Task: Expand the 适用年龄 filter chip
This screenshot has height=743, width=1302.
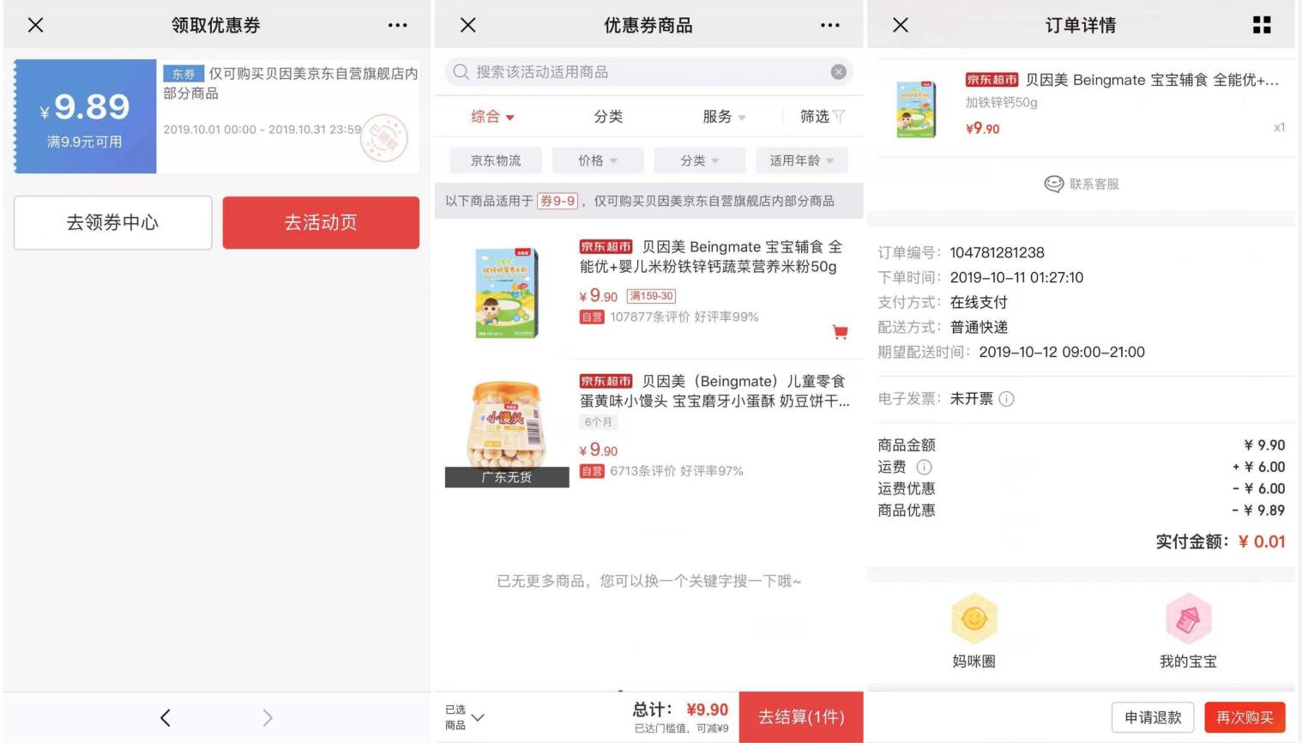Action: 802,160
